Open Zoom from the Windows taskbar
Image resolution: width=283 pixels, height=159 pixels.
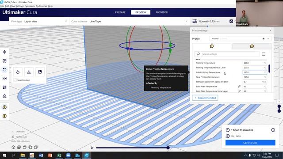coord(68,155)
